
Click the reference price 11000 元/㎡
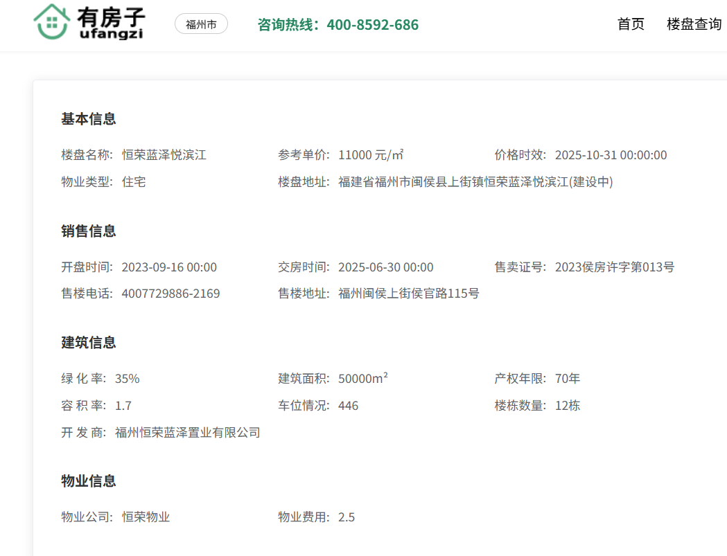(371, 155)
